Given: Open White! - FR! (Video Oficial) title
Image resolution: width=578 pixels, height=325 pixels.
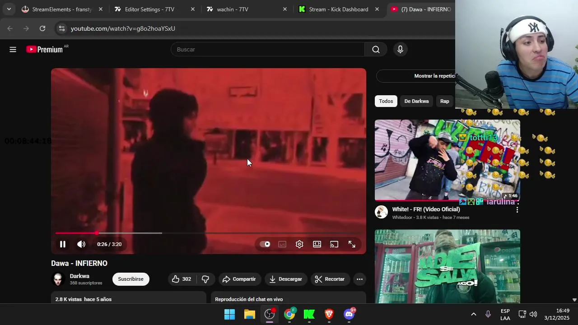Looking at the screenshot, I should (x=426, y=209).
